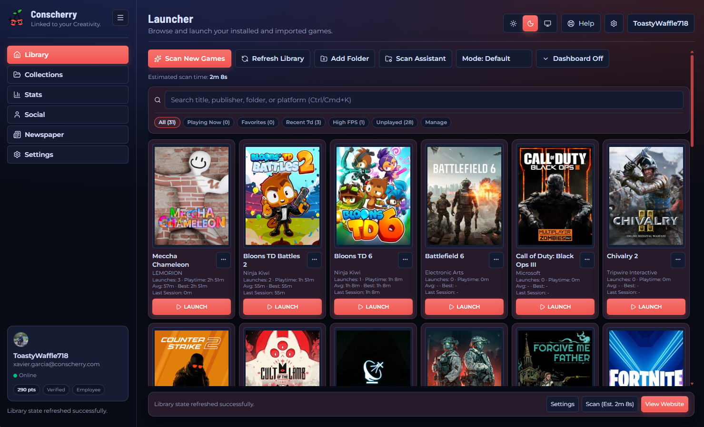Viewport: 704px width, 427px height.
Task: Select the Playing Now (0) filter
Action: [208, 122]
